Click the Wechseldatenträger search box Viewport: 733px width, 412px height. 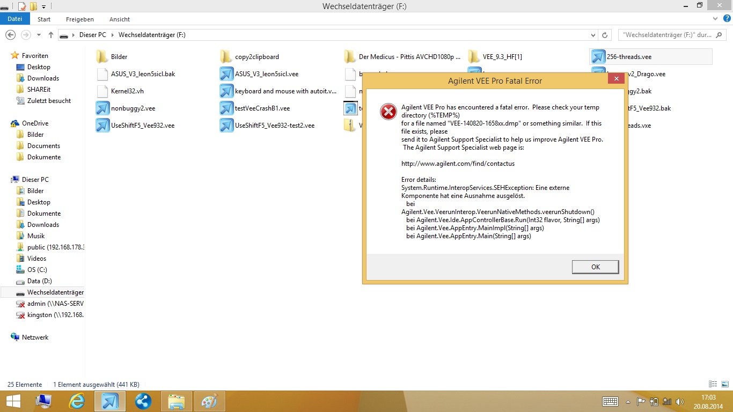[665, 35]
